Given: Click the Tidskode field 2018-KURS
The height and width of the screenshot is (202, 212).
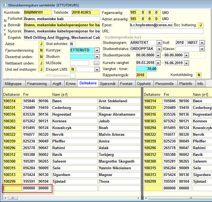Looking at the screenshot, I should [x=86, y=12].
